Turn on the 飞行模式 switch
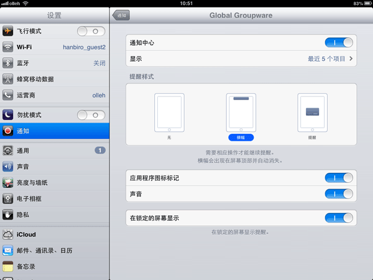This screenshot has height=280, width=373. tap(91, 31)
